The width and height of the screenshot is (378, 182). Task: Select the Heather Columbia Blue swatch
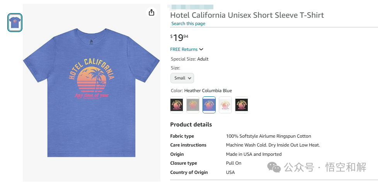coord(209,105)
